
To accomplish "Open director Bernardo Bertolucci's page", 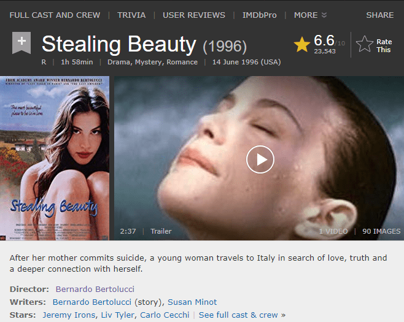I will pos(95,289).
